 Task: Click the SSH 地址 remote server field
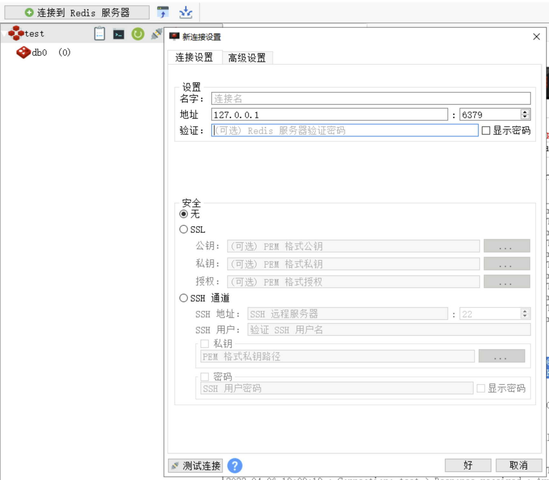(x=348, y=314)
